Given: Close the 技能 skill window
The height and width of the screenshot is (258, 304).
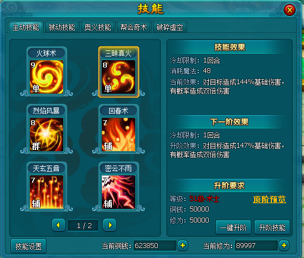Looking at the screenshot, I should 290,10.
